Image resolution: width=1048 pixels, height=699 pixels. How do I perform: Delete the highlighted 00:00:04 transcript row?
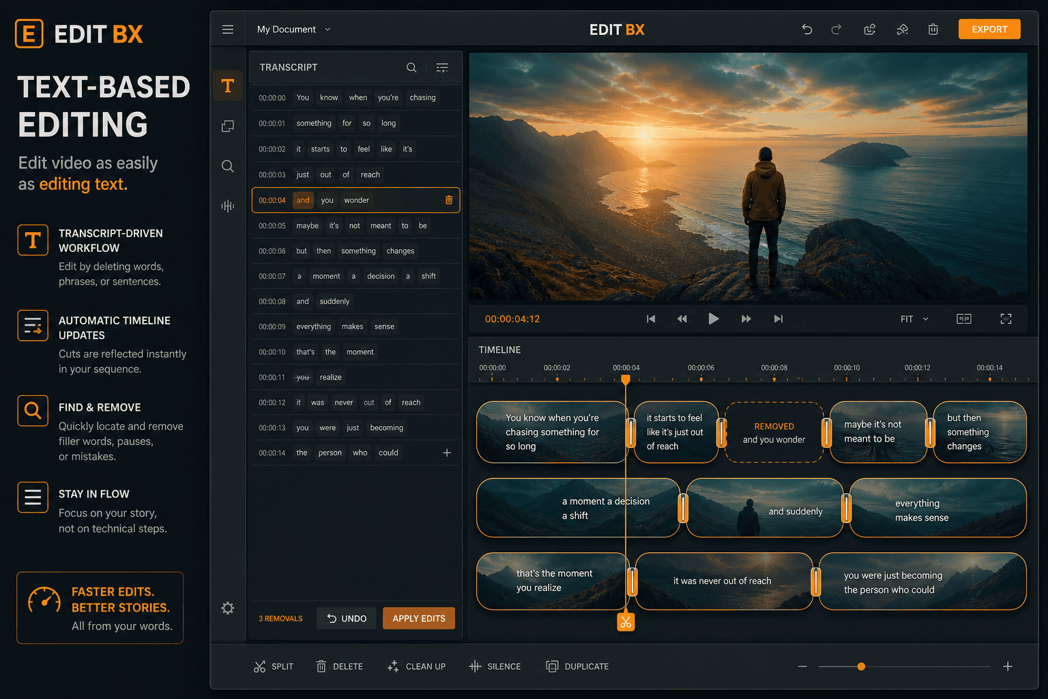pos(449,200)
